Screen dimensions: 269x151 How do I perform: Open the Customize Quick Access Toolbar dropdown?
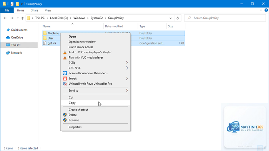22,4
